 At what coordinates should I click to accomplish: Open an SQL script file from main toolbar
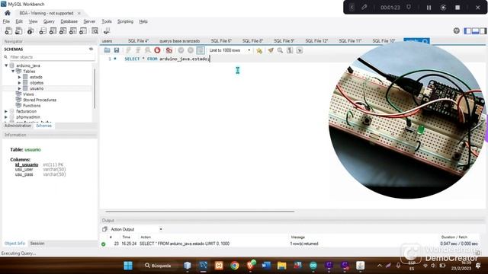point(19,30)
